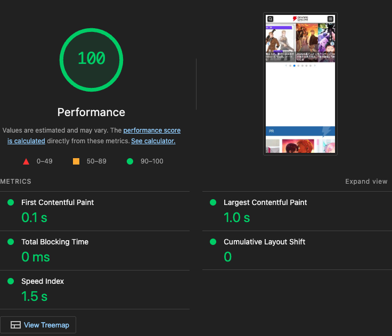Click the green dot beside Largest Contentful Paint
This screenshot has width=392, height=336.
[x=213, y=202]
